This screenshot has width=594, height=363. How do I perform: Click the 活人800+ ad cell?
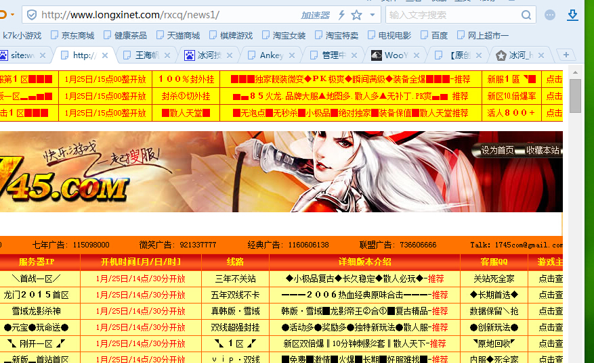(x=511, y=113)
